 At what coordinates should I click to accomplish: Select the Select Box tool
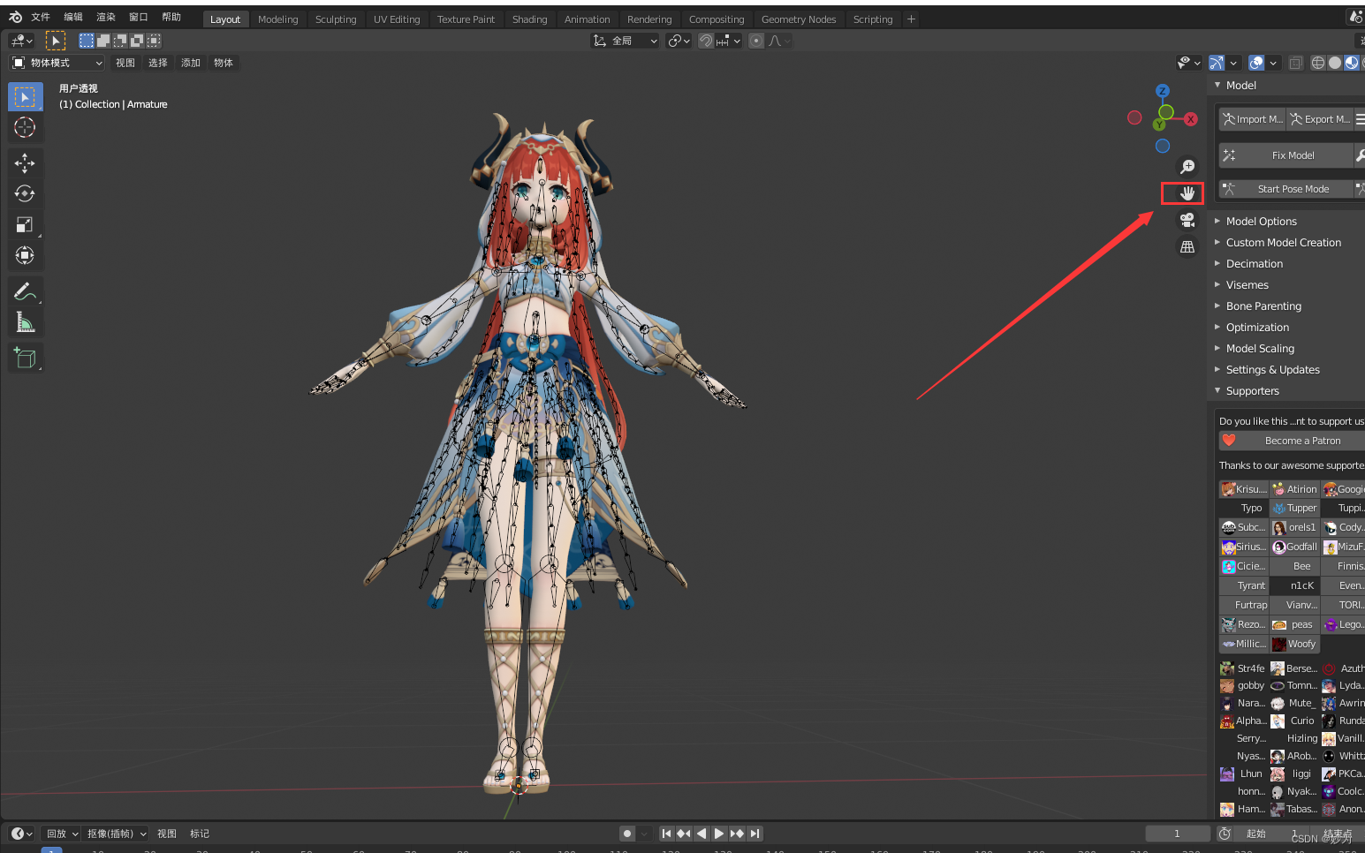tap(25, 96)
